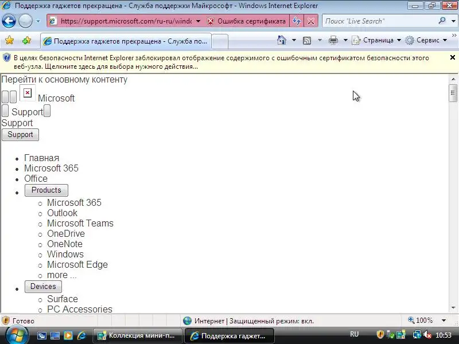Click the scroll down arrow
The height and width of the screenshot is (344, 459).
point(453,308)
